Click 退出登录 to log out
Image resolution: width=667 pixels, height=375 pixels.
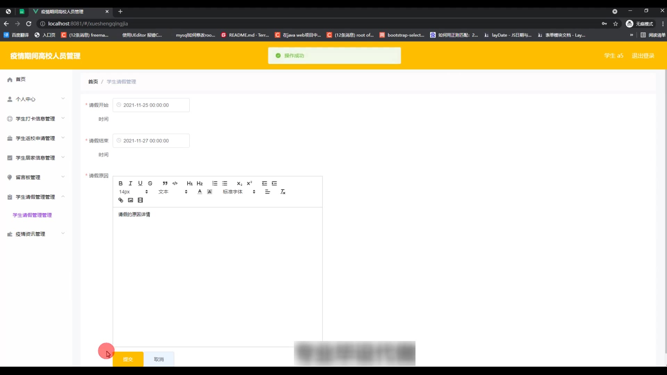coord(643,56)
